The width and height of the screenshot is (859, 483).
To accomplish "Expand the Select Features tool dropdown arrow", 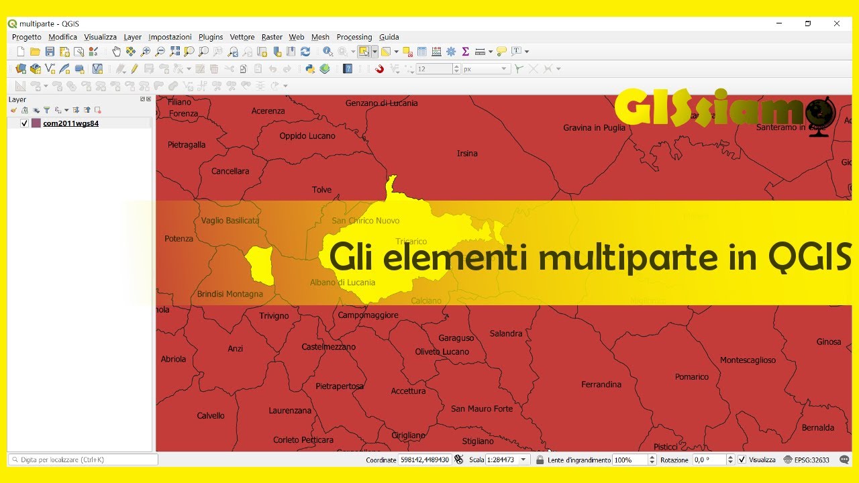I will pos(374,52).
